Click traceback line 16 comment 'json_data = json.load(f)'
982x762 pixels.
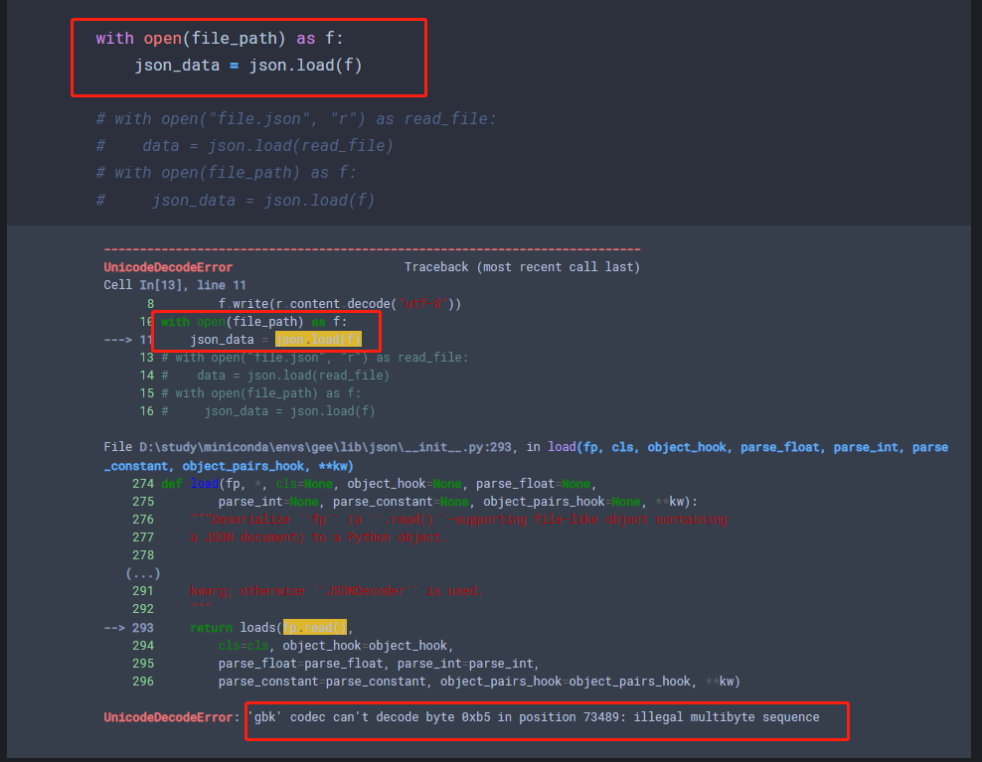[x=268, y=411]
